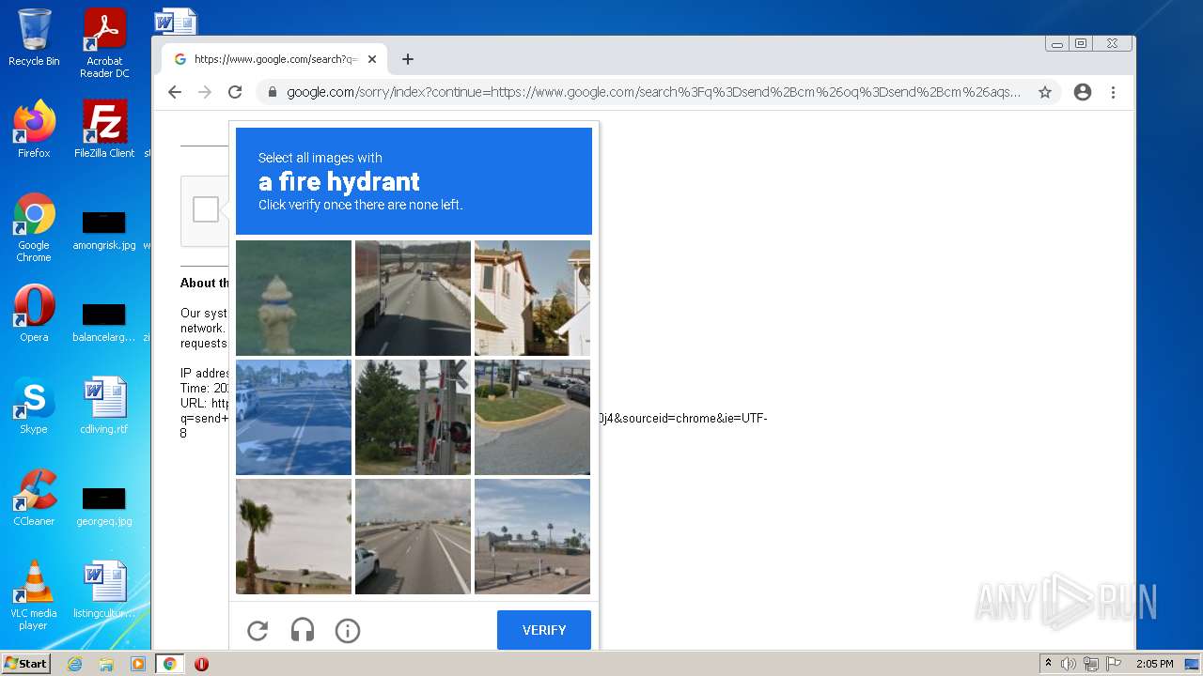This screenshot has width=1203, height=676.
Task: Select listingcultur Word document on desktop
Action: point(104,590)
